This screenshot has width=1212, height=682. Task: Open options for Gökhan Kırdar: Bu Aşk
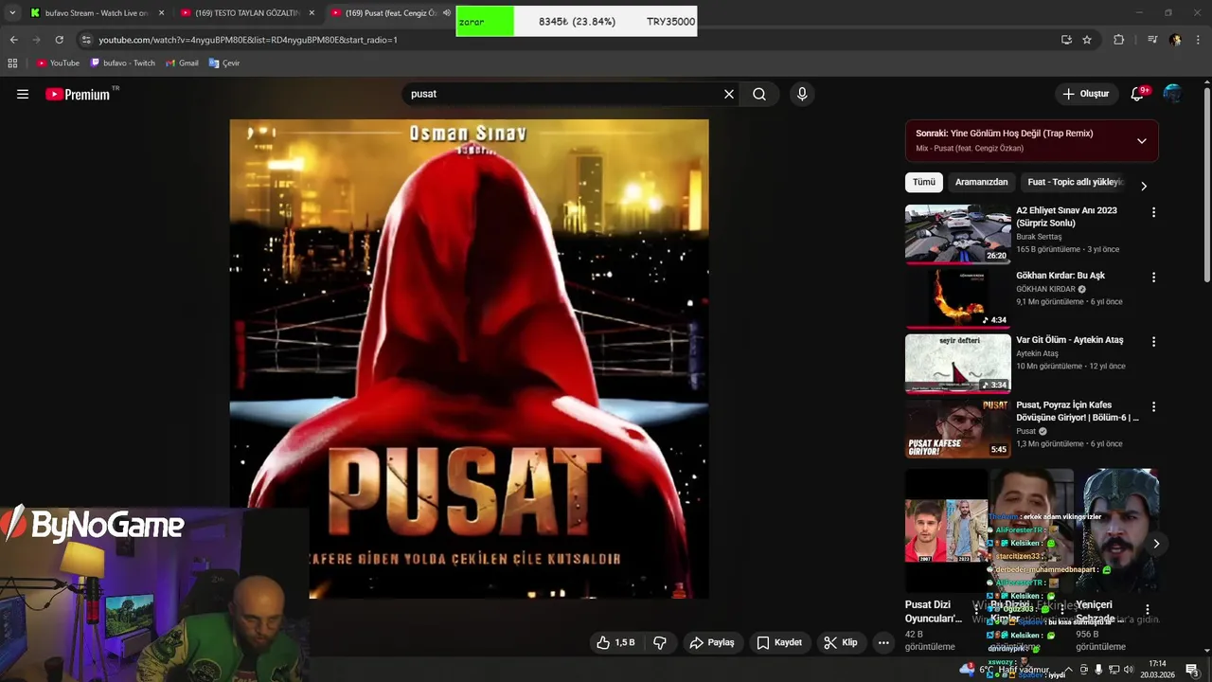(1153, 278)
